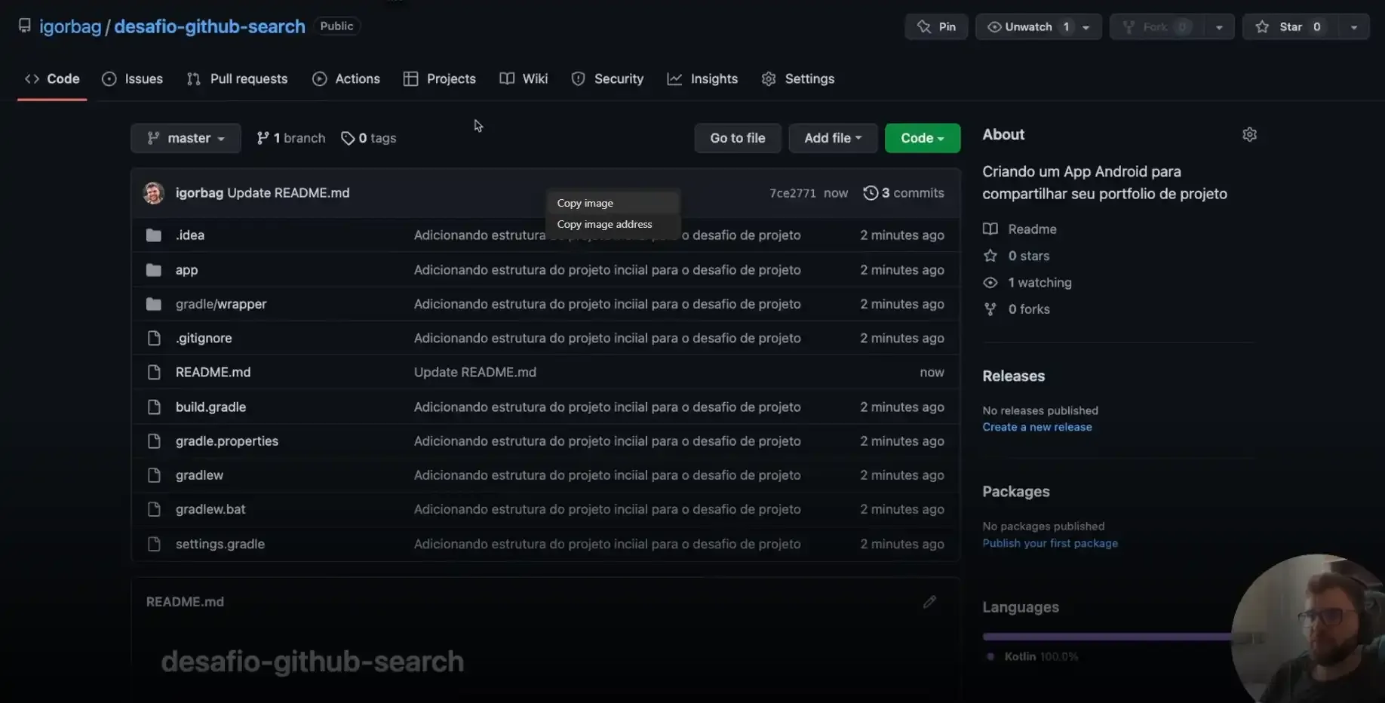
Task: Open the .gitignore file
Action: (x=204, y=338)
